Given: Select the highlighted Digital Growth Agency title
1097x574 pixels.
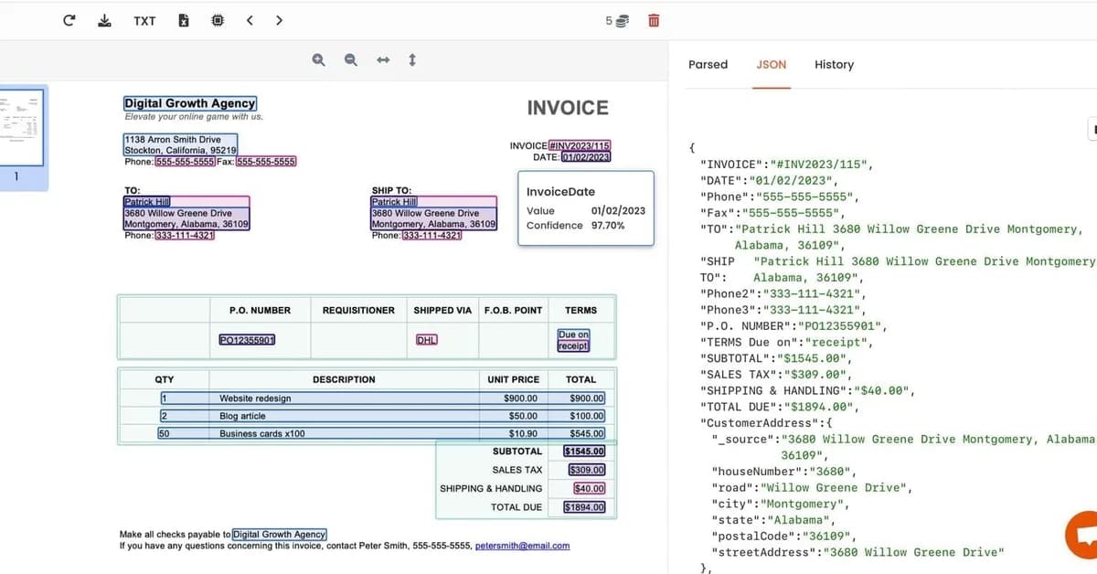Looking at the screenshot, I should pyautogui.click(x=190, y=103).
